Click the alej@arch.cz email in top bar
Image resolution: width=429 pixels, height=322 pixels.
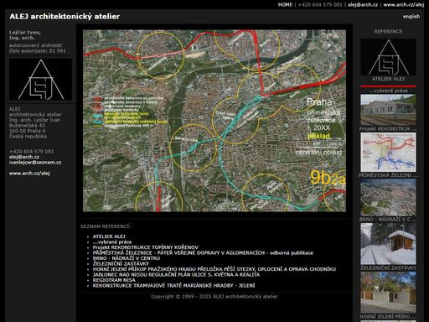tap(363, 5)
